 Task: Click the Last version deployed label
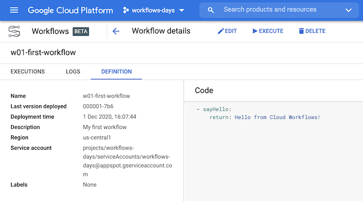pyautogui.click(x=39, y=106)
